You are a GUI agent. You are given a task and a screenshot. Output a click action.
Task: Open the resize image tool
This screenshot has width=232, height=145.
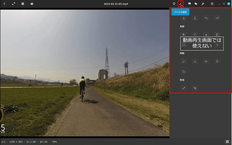point(184,88)
